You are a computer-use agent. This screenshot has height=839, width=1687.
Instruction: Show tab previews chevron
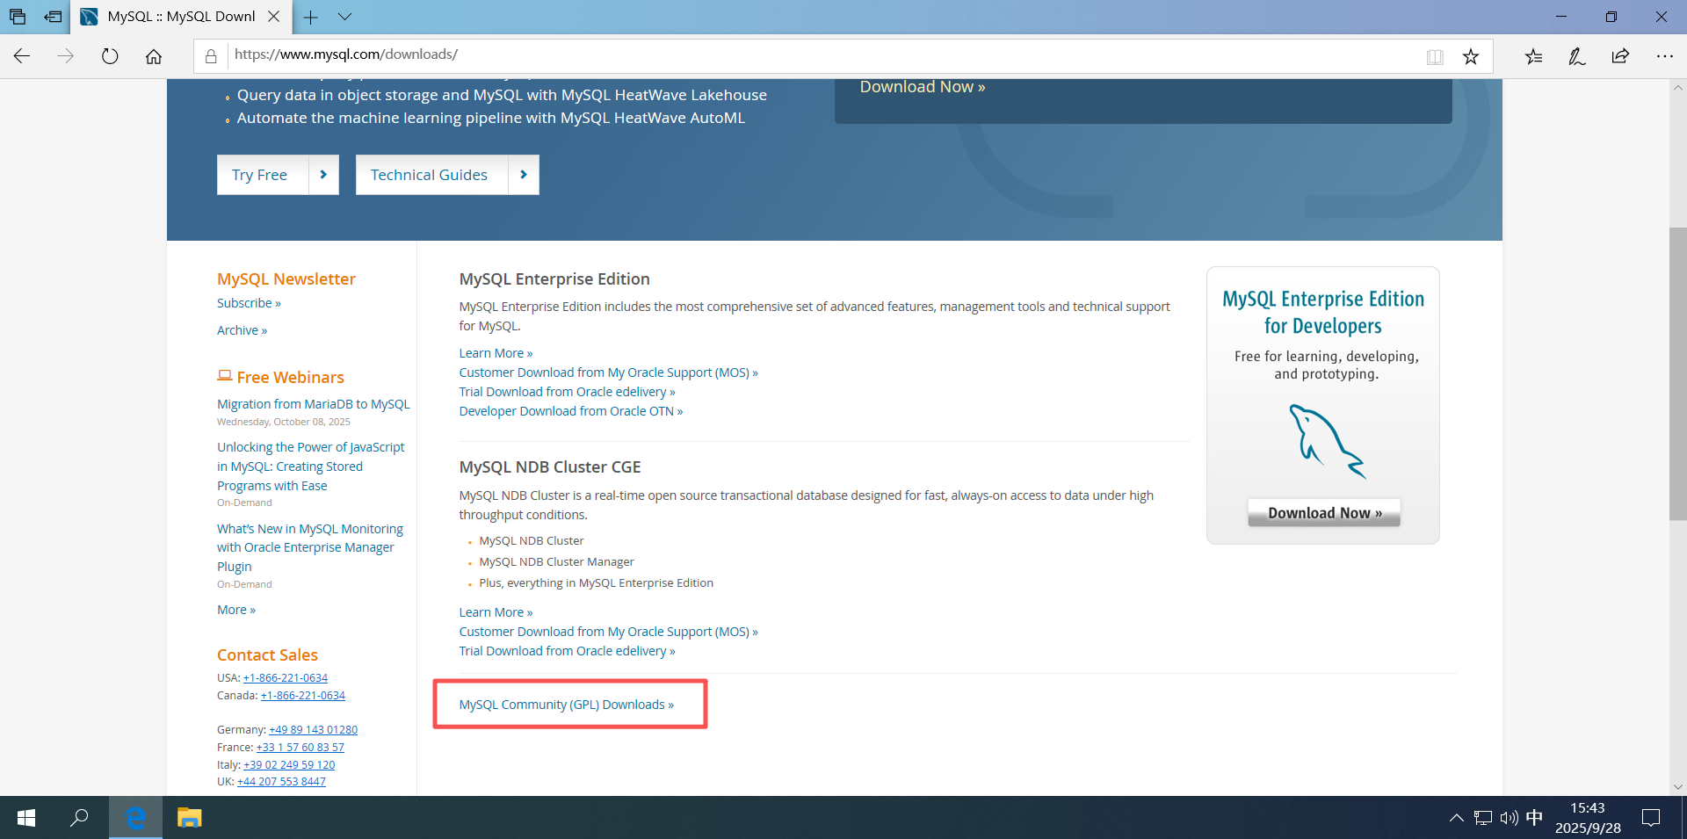pos(344,17)
